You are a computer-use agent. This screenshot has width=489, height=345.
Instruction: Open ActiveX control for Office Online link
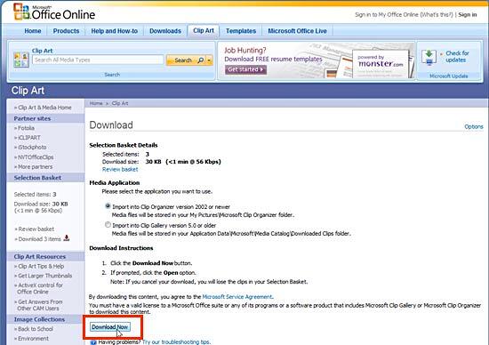click(40, 289)
